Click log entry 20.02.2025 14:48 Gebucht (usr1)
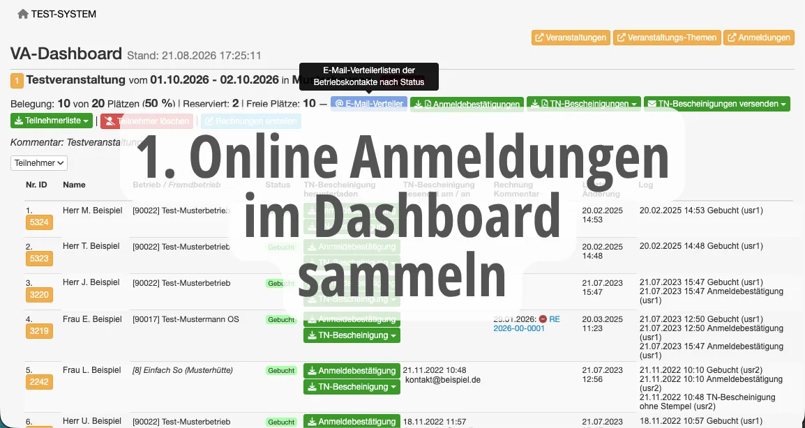The height and width of the screenshot is (428, 805). tap(701, 246)
